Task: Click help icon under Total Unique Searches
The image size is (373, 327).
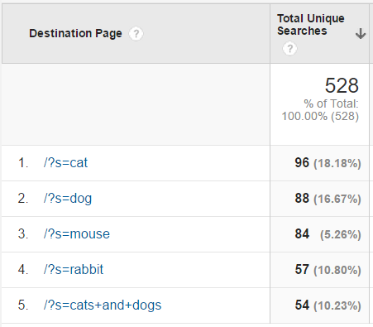Action: pos(289,49)
